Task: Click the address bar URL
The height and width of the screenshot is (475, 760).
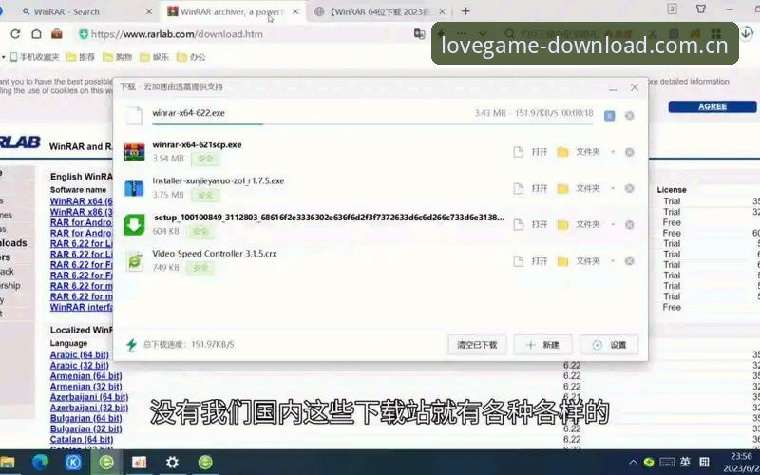Action: click(x=177, y=34)
